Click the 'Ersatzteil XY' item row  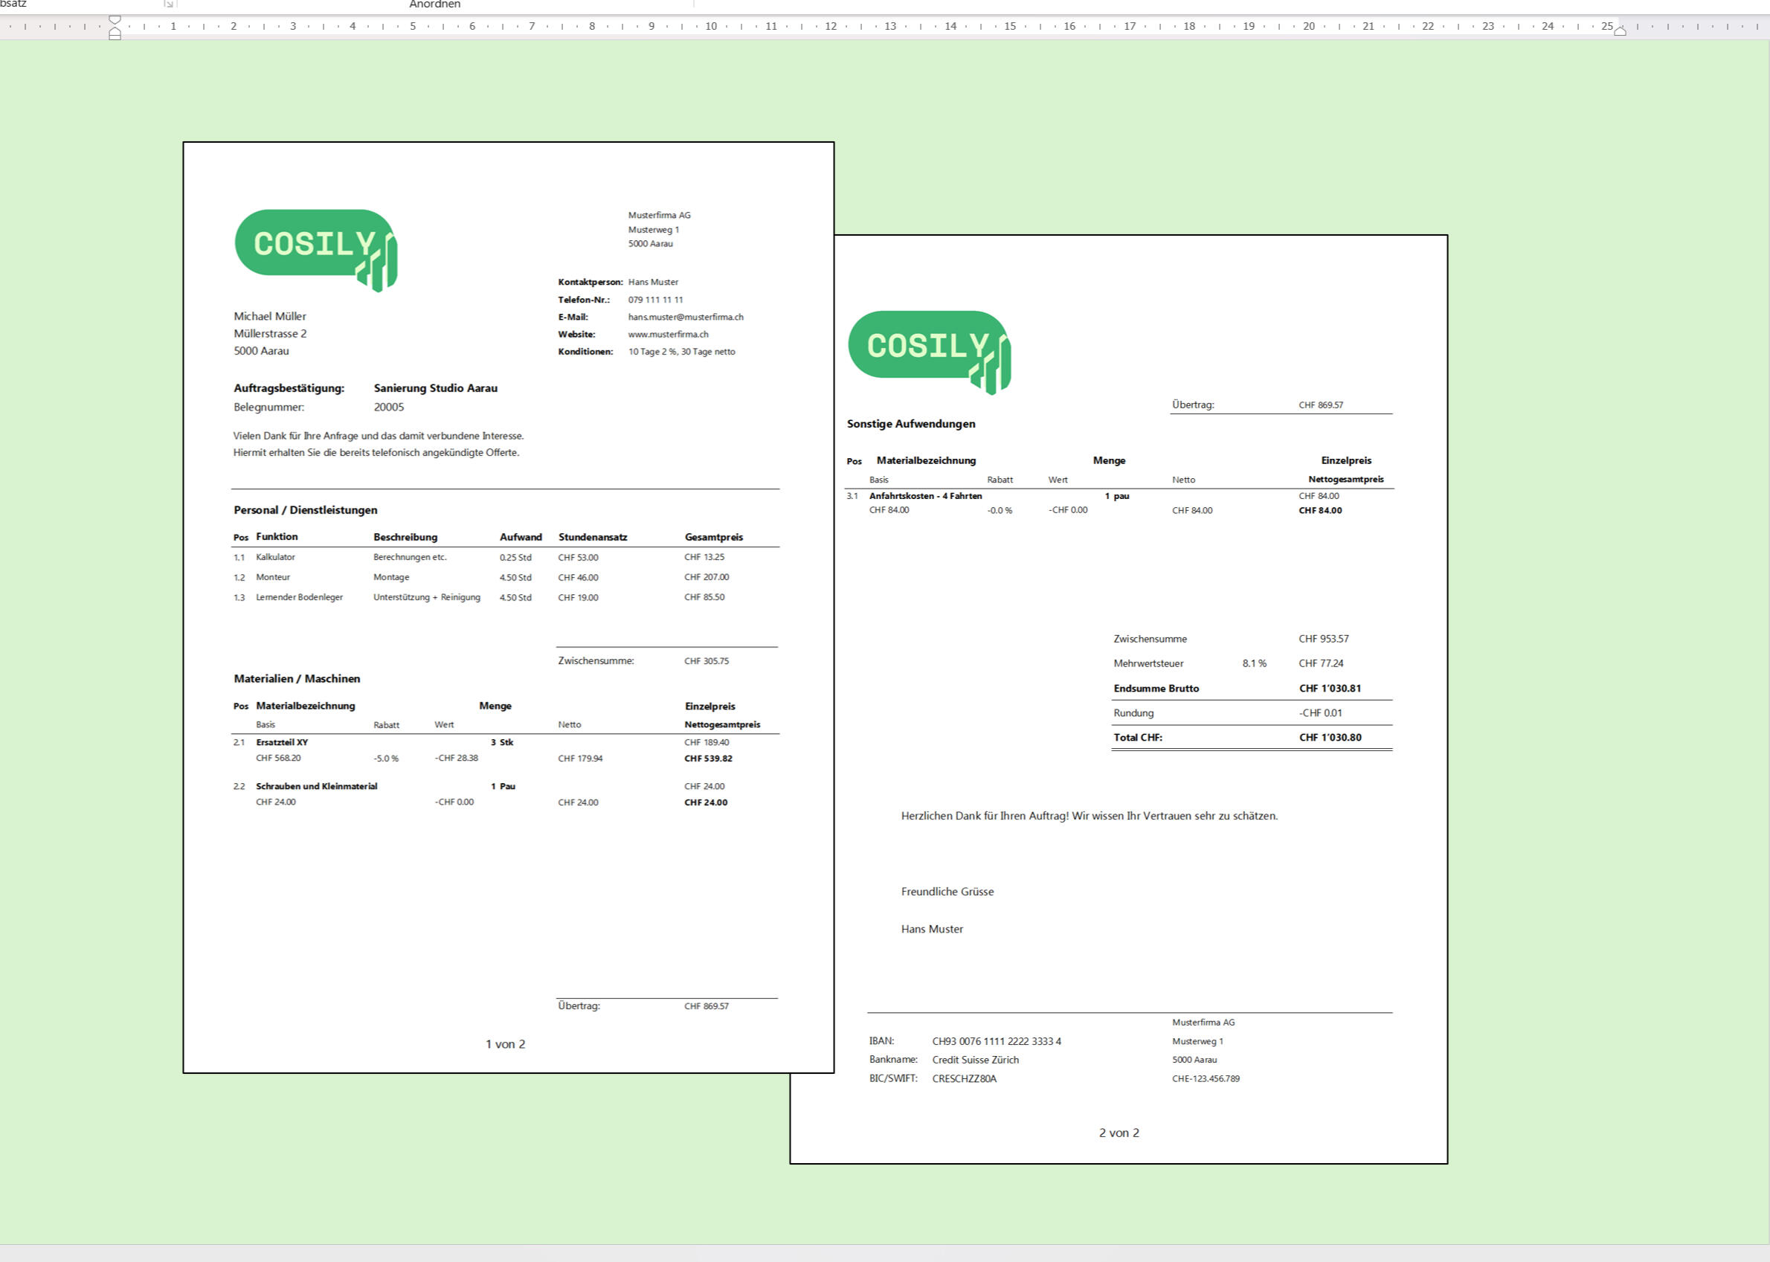282,742
